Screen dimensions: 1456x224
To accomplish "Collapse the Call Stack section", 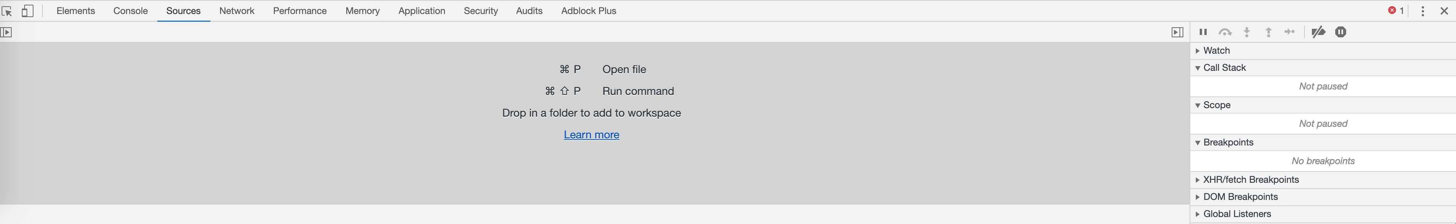I will click(1224, 68).
